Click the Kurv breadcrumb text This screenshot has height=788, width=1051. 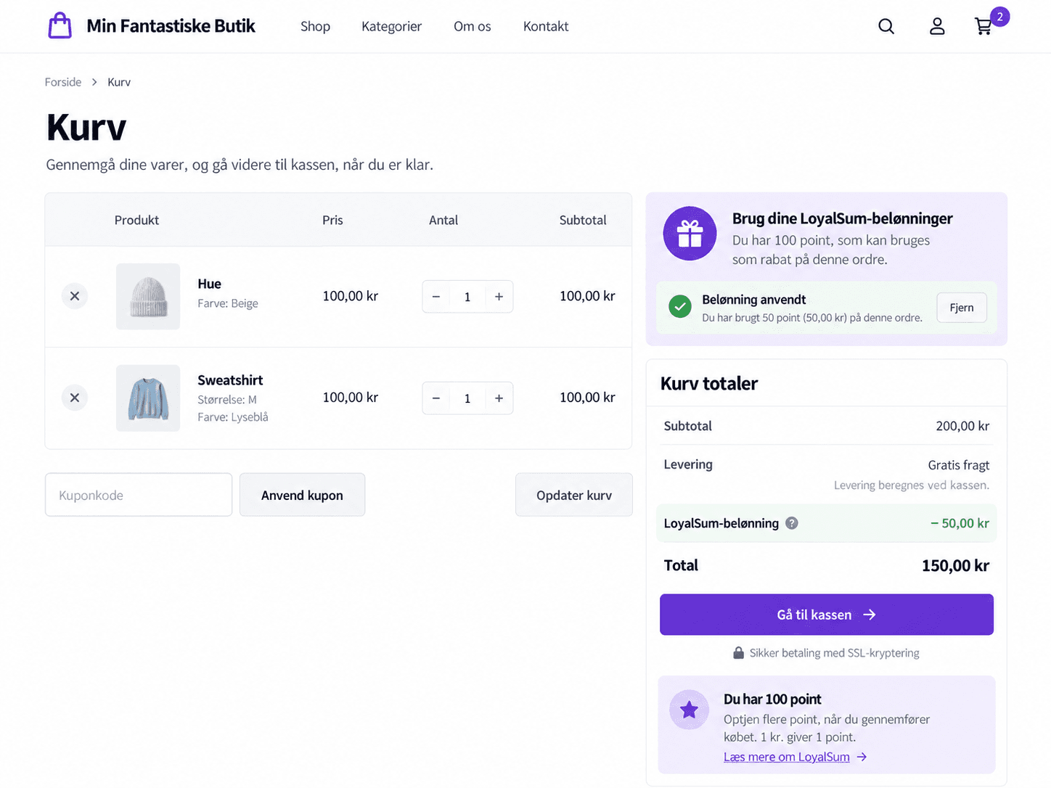tap(119, 82)
